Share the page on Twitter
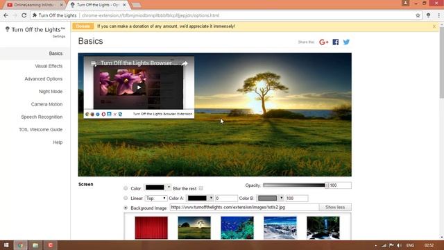 (346, 42)
